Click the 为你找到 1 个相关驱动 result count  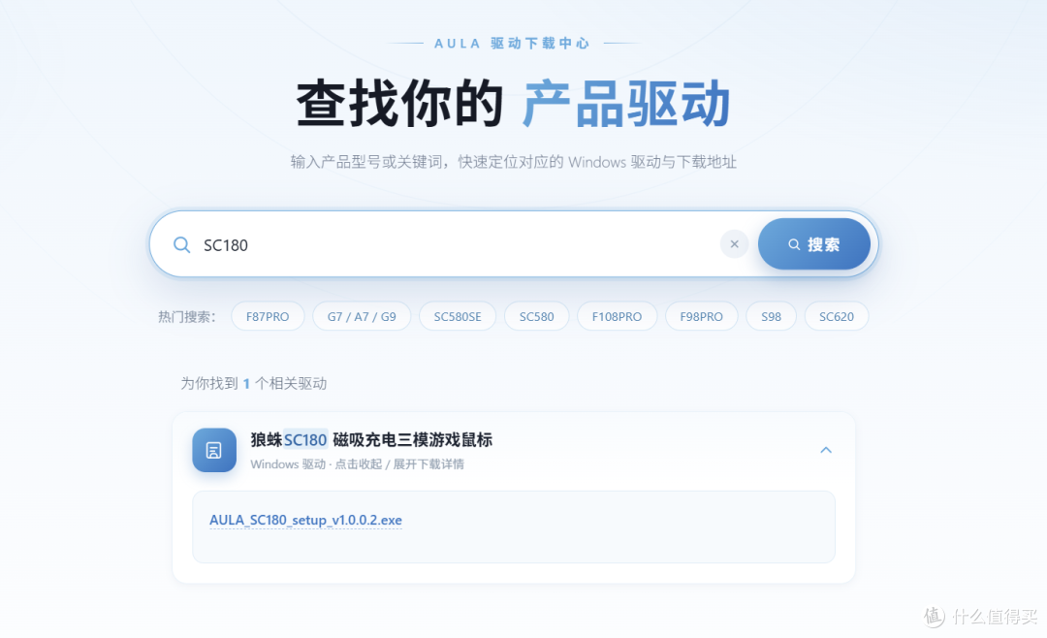tap(254, 383)
